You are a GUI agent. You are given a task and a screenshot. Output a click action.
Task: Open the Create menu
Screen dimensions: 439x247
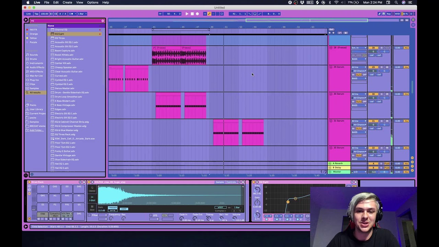pyautogui.click(x=67, y=2)
